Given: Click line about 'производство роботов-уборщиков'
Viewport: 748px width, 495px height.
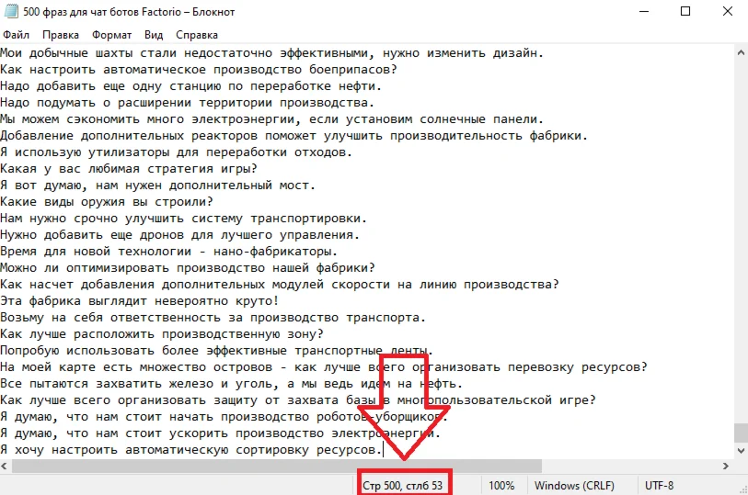Looking at the screenshot, I should [224, 417].
